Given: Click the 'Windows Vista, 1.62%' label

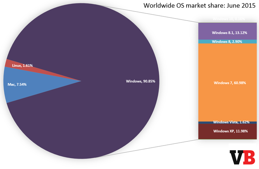Looking at the screenshot, I should (x=231, y=122).
